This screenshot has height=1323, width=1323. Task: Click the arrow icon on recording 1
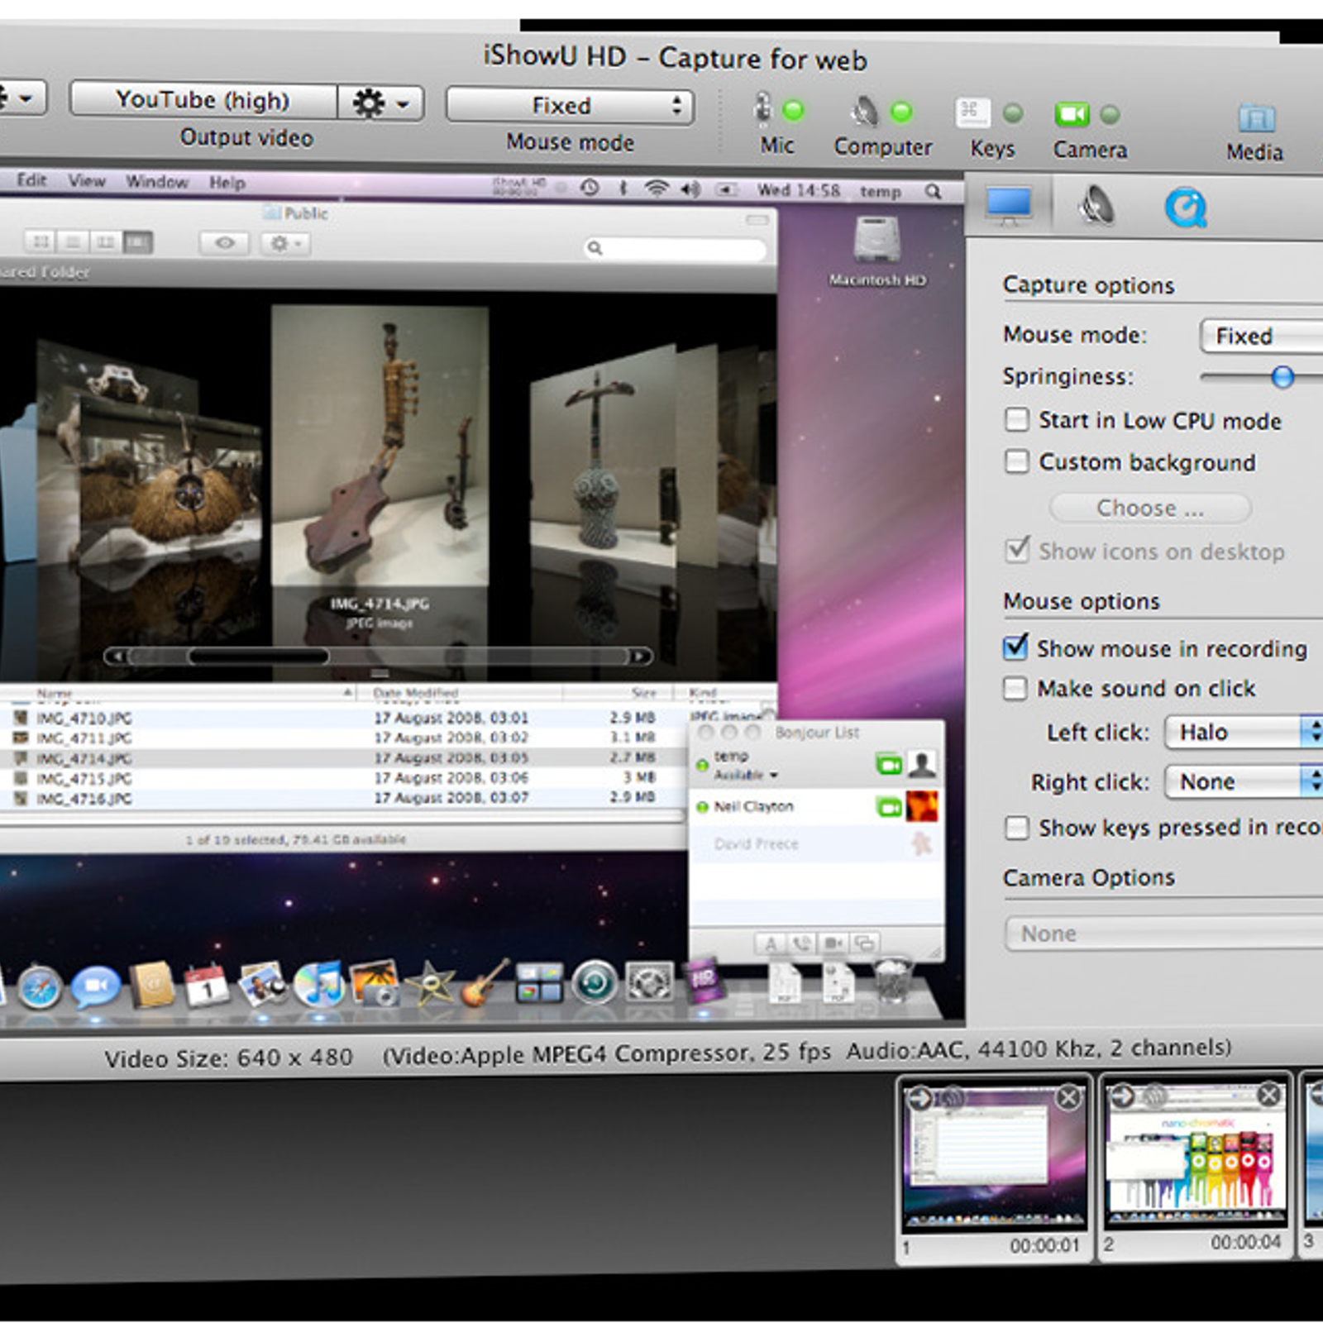pos(920,1099)
